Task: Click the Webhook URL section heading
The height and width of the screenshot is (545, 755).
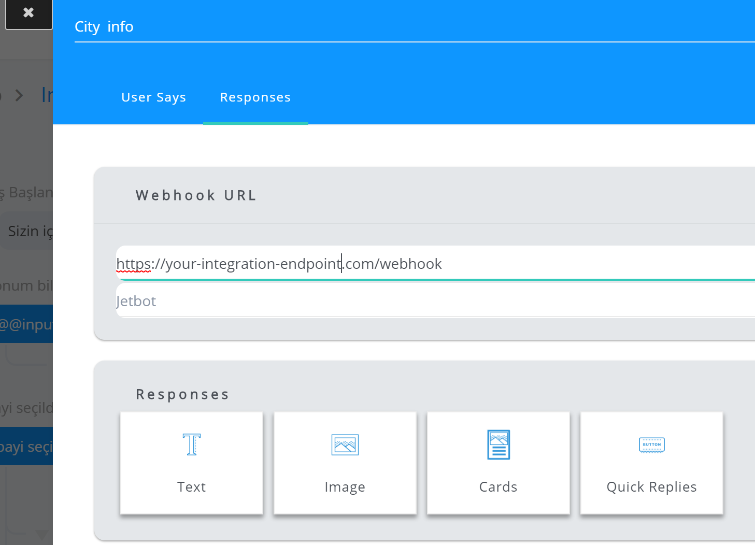Action: (196, 195)
